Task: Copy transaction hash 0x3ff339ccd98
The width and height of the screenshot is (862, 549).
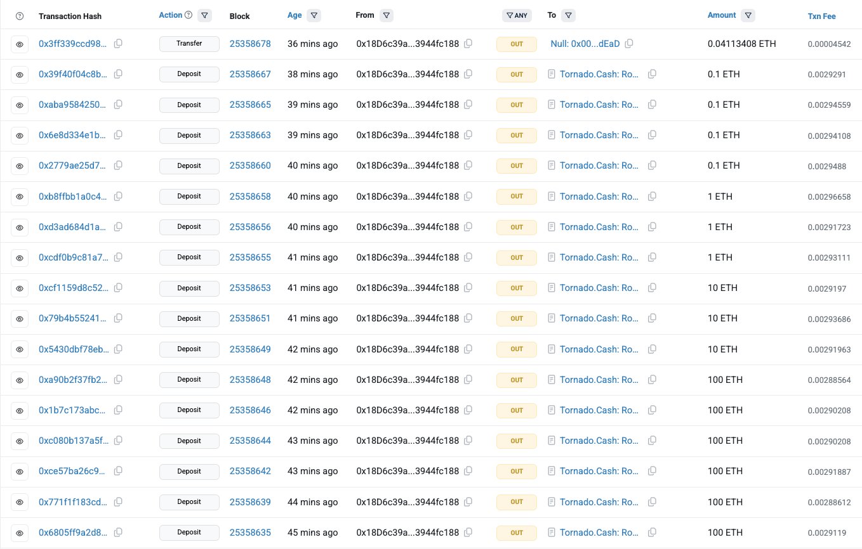Action: click(118, 44)
